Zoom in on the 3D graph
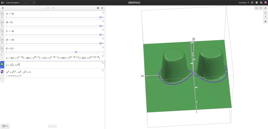Screen dimensions: 268x129 265,13
